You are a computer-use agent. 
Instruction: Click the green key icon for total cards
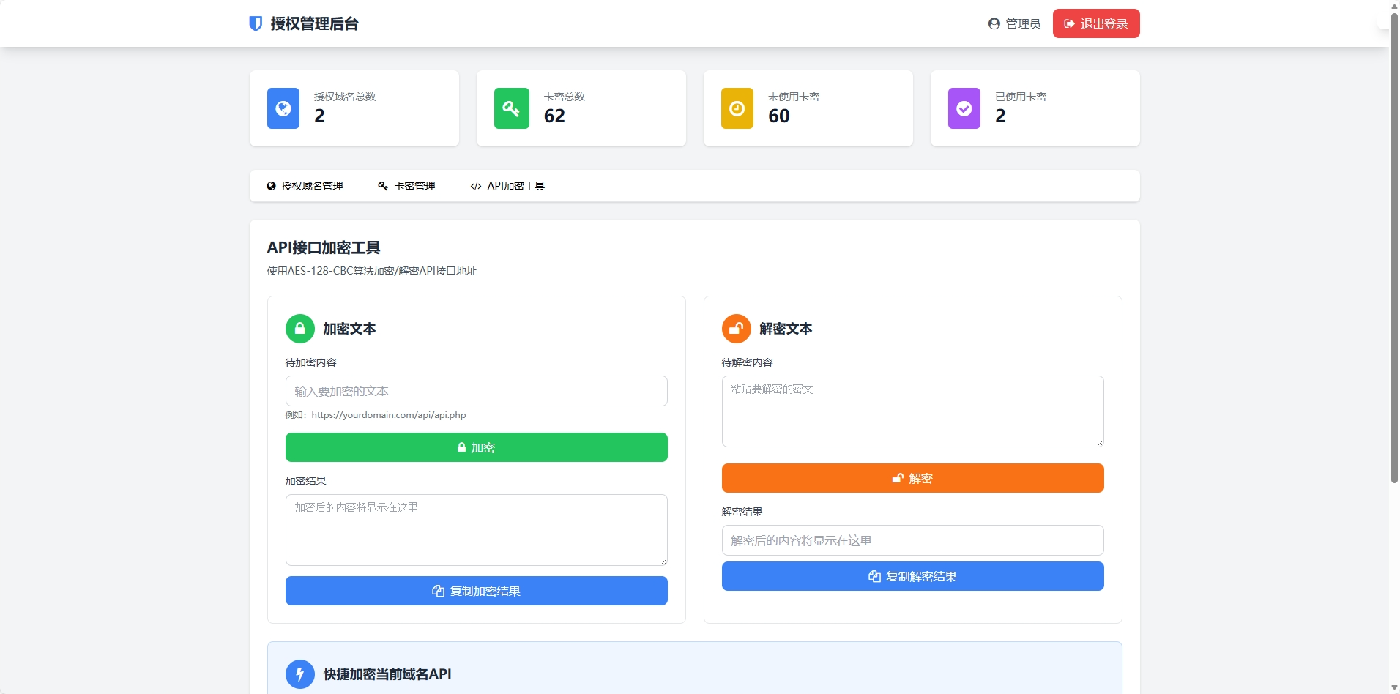[511, 108]
